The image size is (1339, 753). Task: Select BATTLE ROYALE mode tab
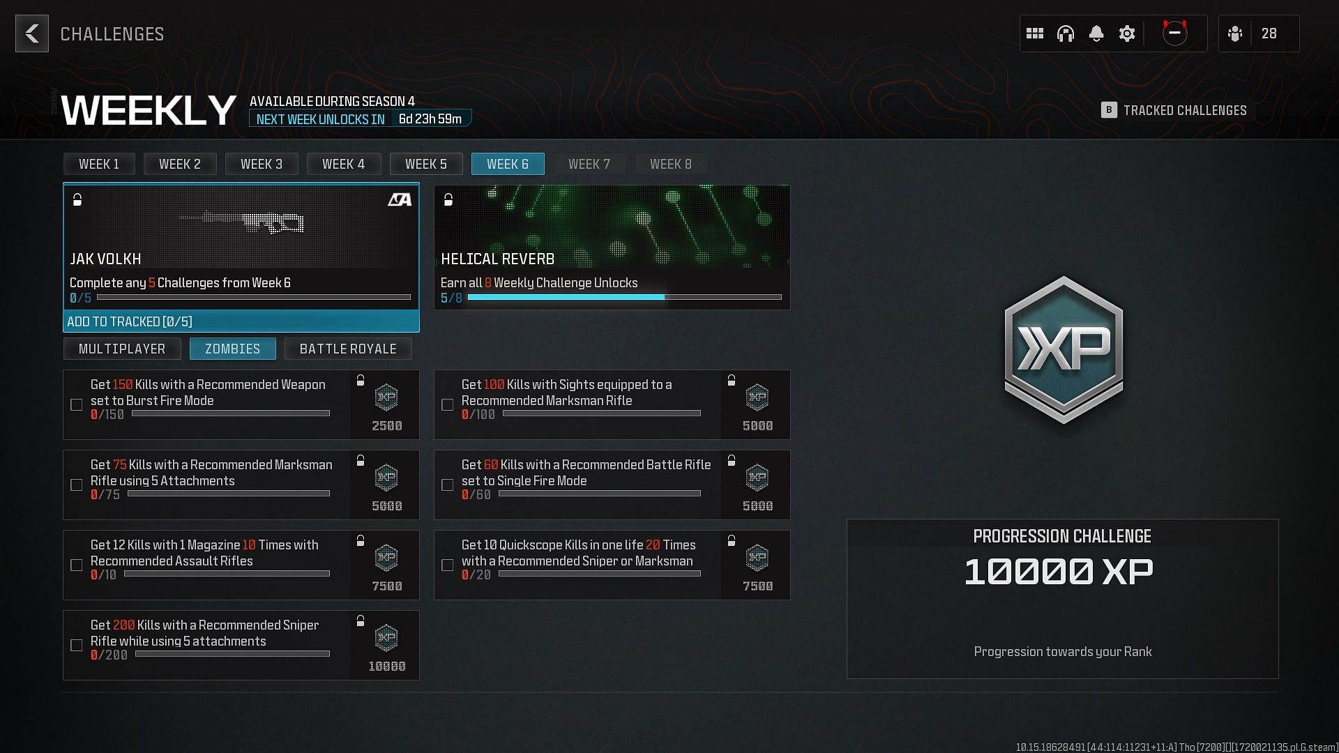[x=349, y=349]
